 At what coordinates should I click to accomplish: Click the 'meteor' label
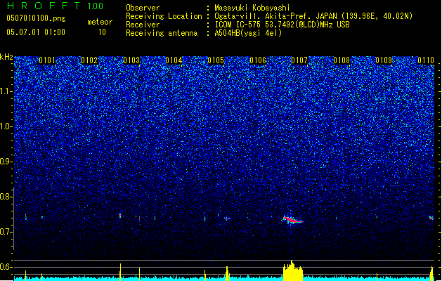[x=100, y=22]
